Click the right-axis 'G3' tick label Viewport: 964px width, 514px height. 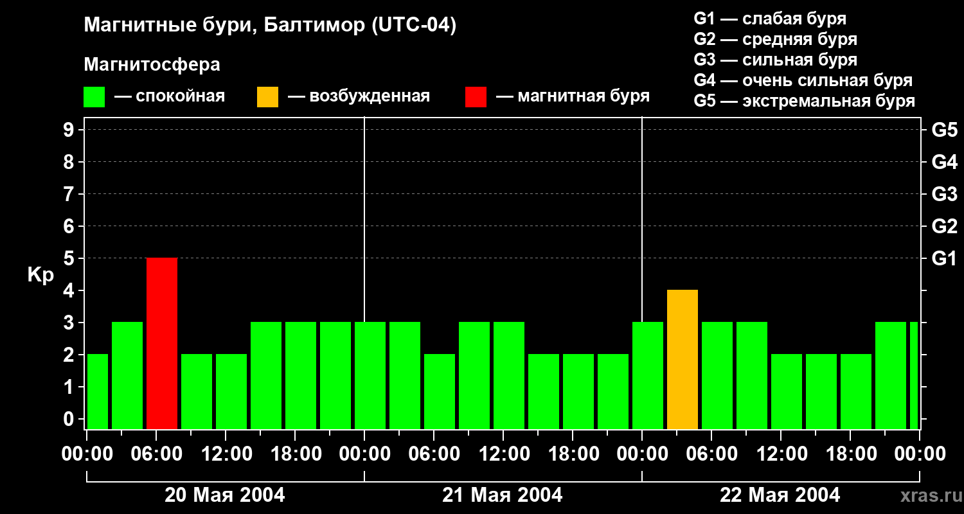[x=944, y=194]
